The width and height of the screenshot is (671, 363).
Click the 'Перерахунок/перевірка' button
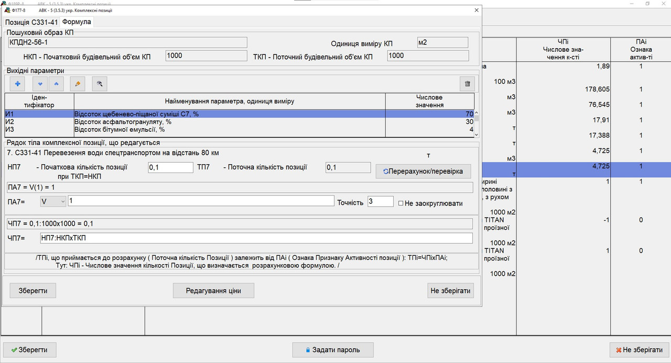tap(423, 171)
